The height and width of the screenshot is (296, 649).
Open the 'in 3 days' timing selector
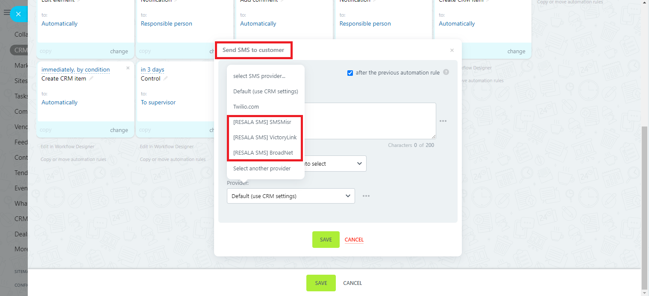click(153, 69)
